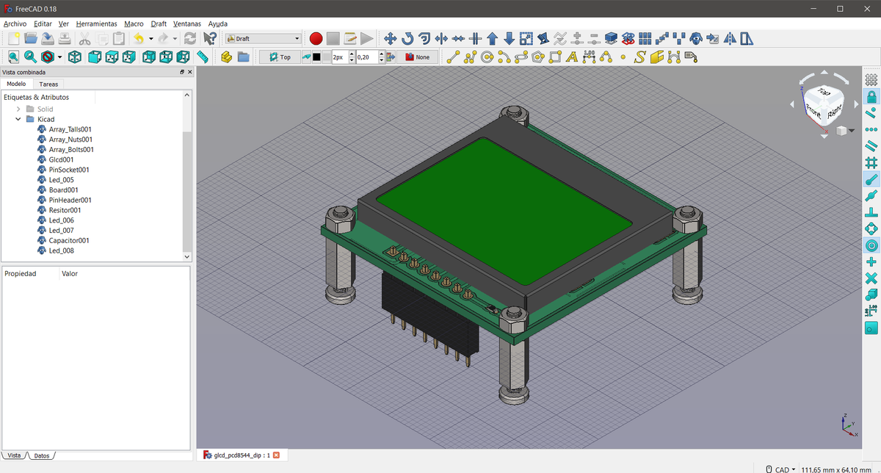Open the Ventanas menu
Viewport: 881px width, 473px height.
(x=187, y=24)
